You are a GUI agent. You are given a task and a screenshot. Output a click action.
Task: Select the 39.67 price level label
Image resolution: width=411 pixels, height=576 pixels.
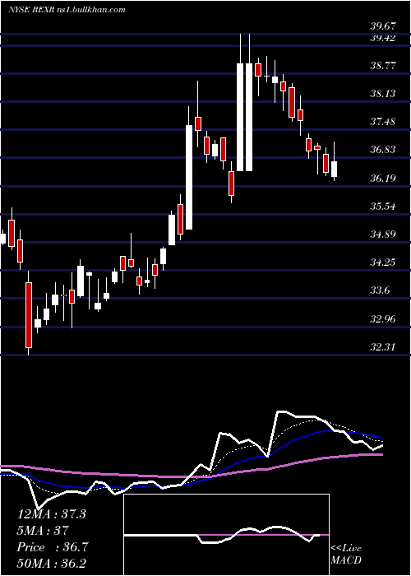tap(383, 26)
